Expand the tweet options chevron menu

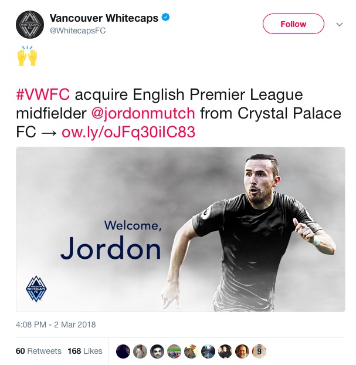[x=340, y=24]
